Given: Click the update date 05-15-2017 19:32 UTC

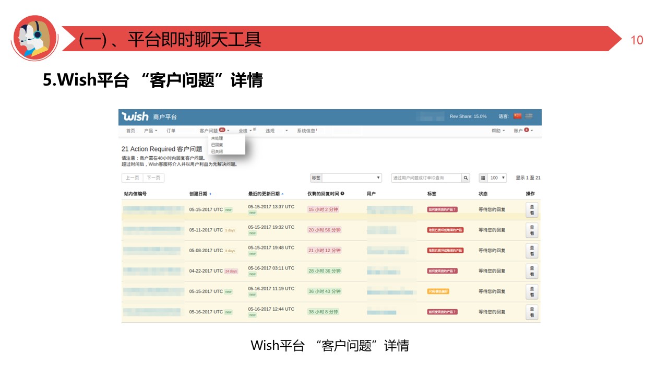Looking at the screenshot, I should point(271,227).
